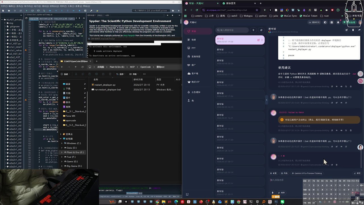Screen dimensions: 364x205
Task: Click edit icon on highlighted 19:58 conversation
Action: (x=258, y=40)
